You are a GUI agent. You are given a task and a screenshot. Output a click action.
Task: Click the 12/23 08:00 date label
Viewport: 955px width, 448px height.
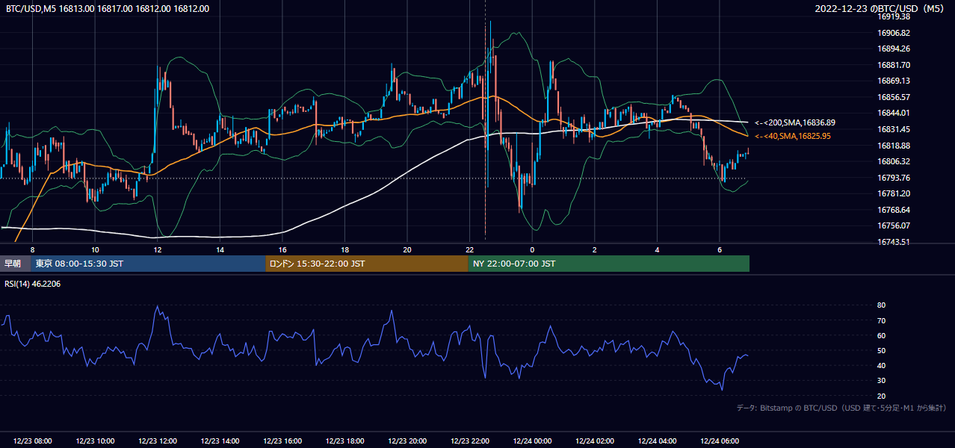(32, 441)
